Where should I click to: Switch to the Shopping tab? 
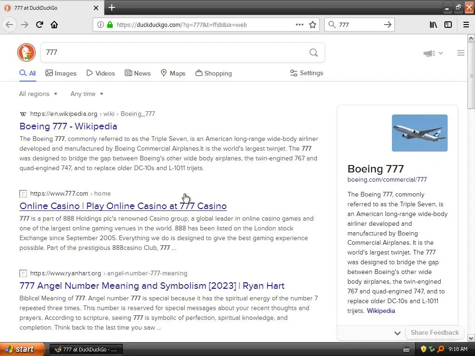tap(213, 73)
